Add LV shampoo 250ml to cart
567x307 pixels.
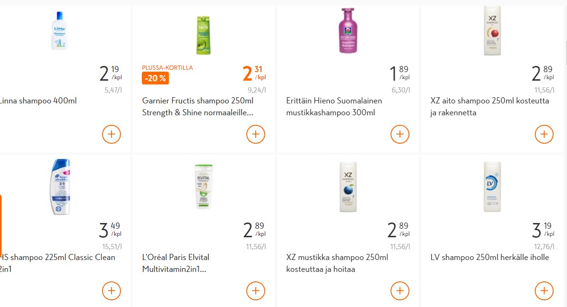point(544,291)
